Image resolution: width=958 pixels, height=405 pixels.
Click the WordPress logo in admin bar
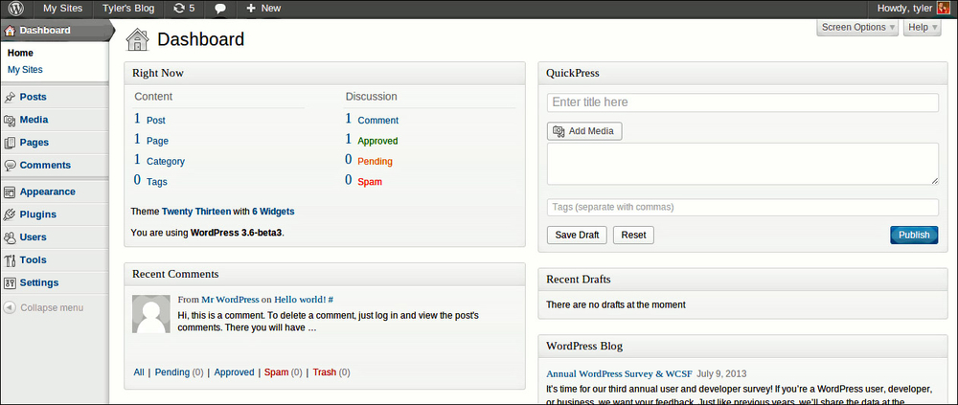[16, 9]
